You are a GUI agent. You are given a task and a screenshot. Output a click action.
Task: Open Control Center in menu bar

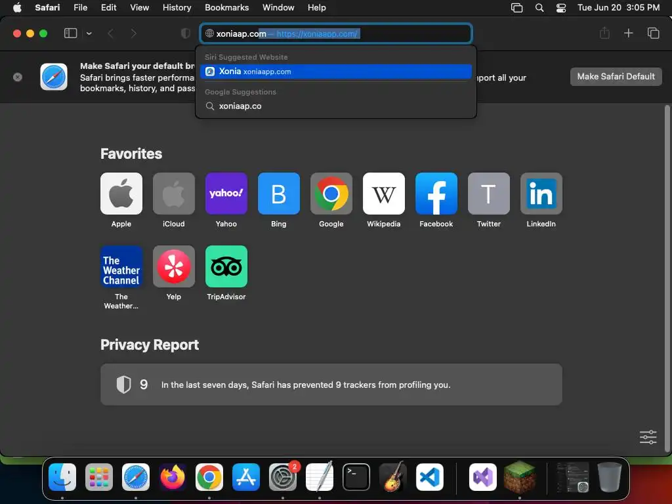[x=561, y=8]
